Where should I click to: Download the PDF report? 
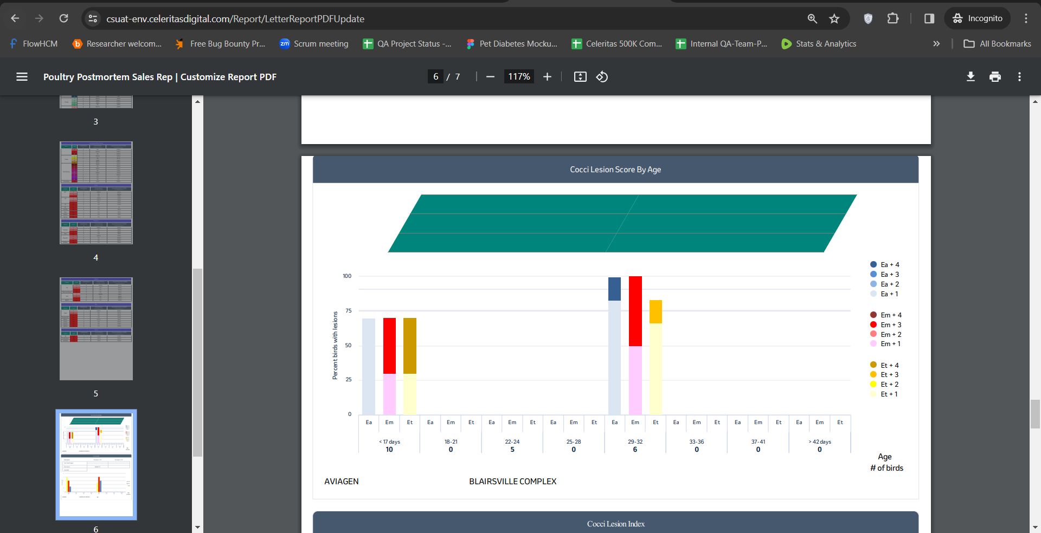pyautogui.click(x=971, y=77)
